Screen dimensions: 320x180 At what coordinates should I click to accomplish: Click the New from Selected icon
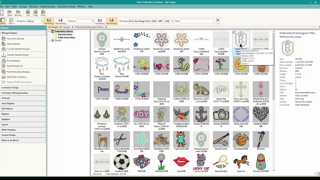click(x=3, y=39)
